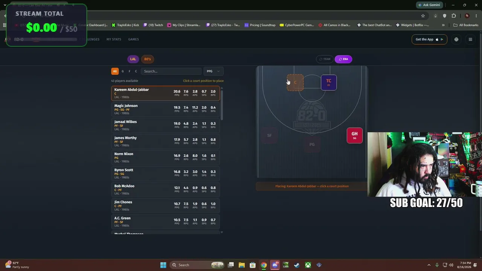The width and height of the screenshot is (482, 271).
Task: Select the empty SF court position
Action: pos(269,135)
